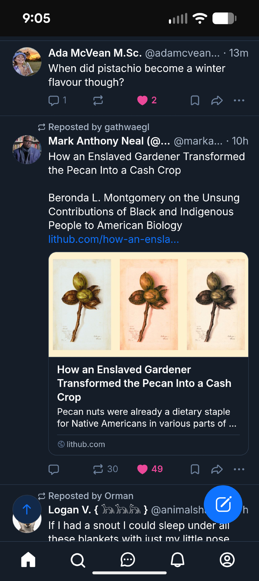259x581 pixels.
Task: Reply to Ada McVean's pistachio post
Action: 54,101
